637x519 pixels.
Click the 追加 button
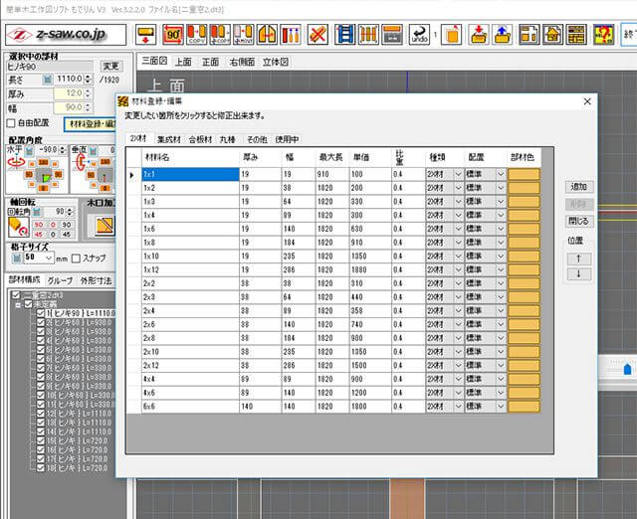click(x=579, y=187)
